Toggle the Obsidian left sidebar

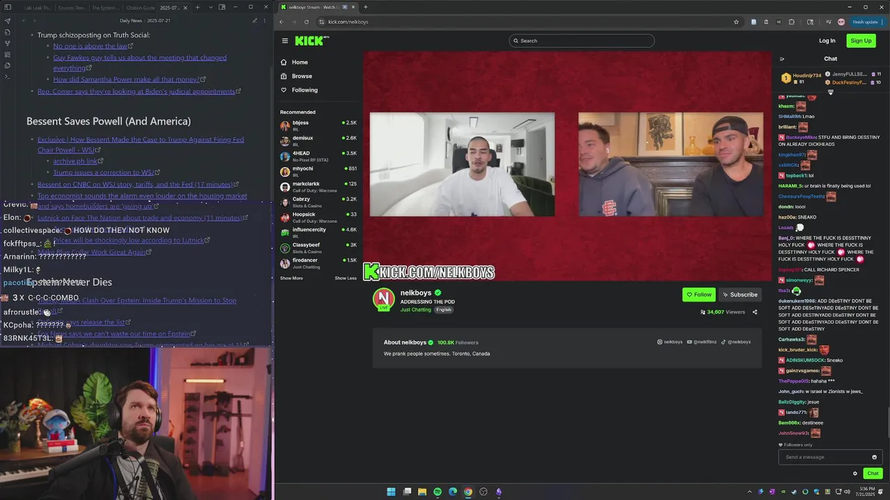point(7,7)
